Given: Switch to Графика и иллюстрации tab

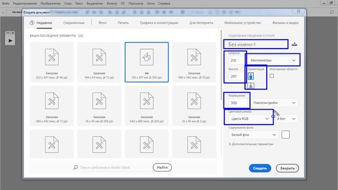Looking at the screenshot, I should coord(159,23).
